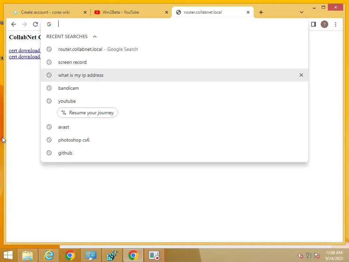Switch to active Chrome window in taskbar
349x262 pixels.
[x=133, y=255]
